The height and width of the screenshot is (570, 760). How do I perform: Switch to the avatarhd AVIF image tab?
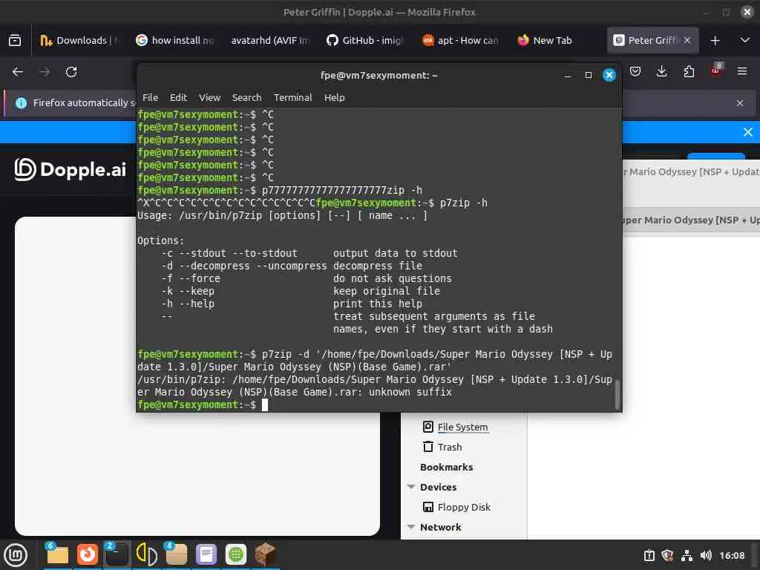pos(269,40)
